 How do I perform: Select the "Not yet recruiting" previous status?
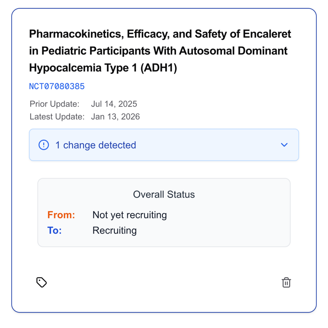tap(129, 215)
